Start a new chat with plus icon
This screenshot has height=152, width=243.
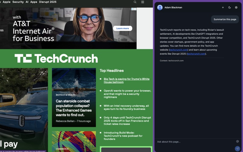(x=223, y=8)
